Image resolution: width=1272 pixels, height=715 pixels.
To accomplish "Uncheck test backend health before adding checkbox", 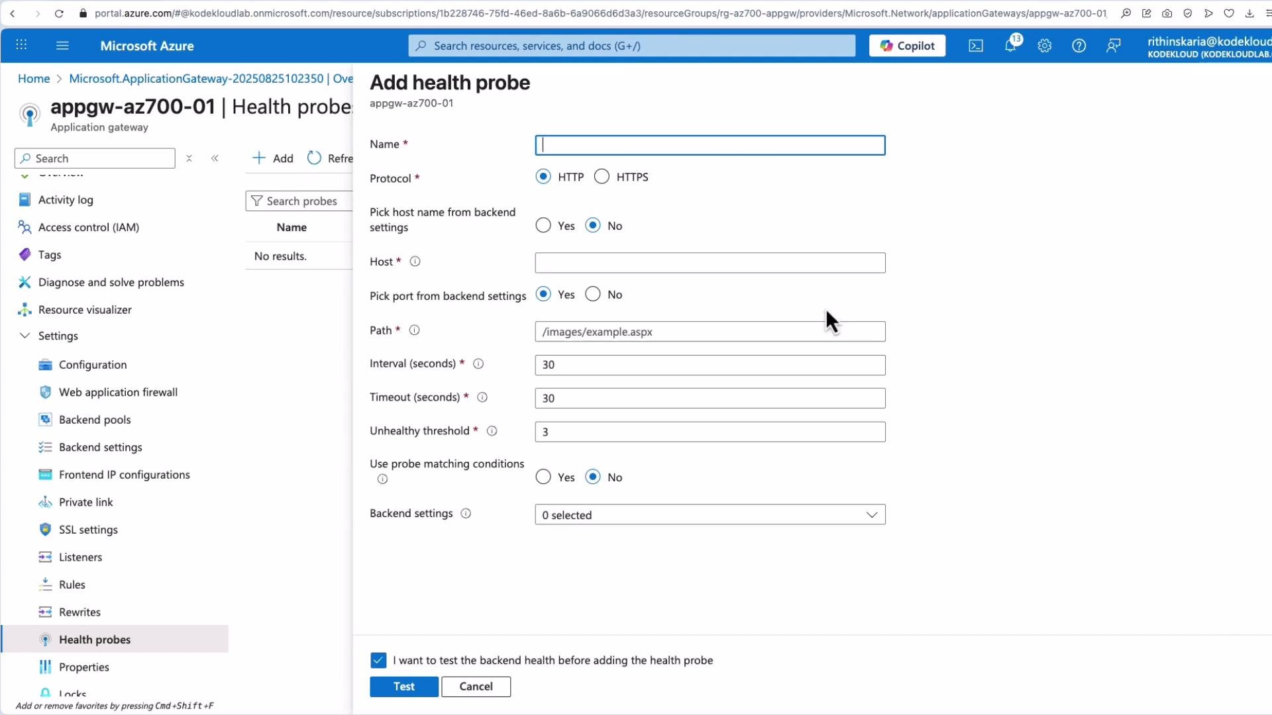I will point(378,660).
